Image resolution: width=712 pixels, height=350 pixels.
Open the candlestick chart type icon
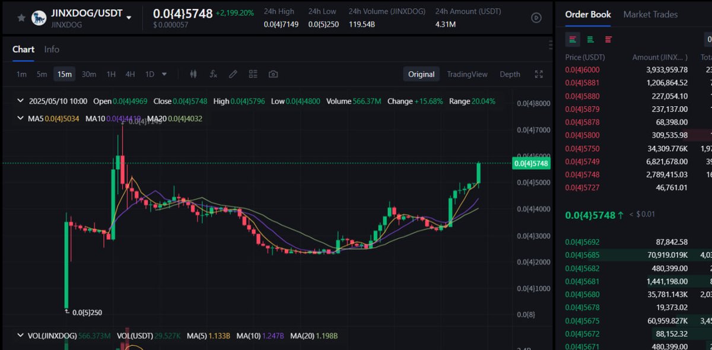click(193, 74)
